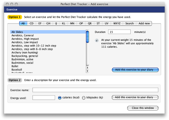
Task: Click the Exercise name input field
Action: [95, 90]
